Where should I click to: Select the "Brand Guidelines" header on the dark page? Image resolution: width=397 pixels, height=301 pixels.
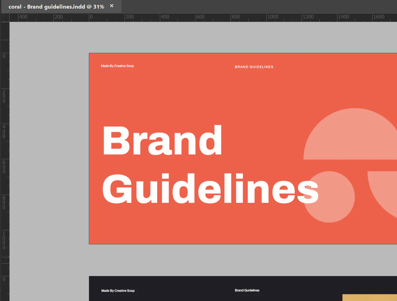[x=247, y=290]
